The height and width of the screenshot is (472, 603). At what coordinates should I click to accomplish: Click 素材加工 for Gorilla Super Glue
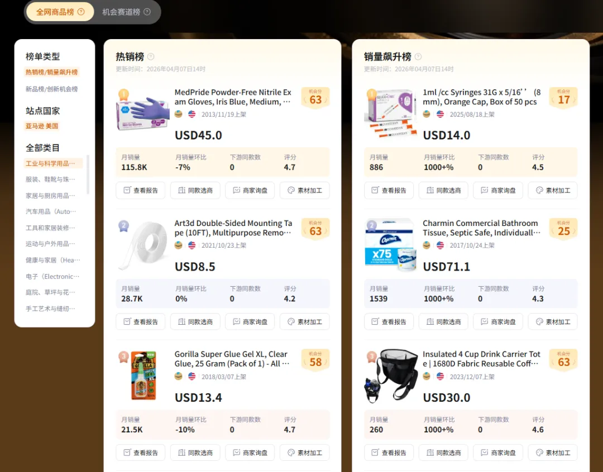click(305, 453)
